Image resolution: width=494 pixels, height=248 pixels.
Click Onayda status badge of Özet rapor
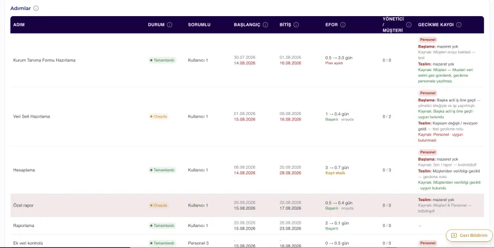coord(158,205)
